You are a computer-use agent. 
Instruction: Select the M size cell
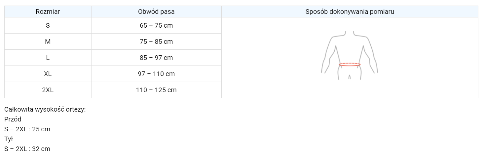[48, 41]
